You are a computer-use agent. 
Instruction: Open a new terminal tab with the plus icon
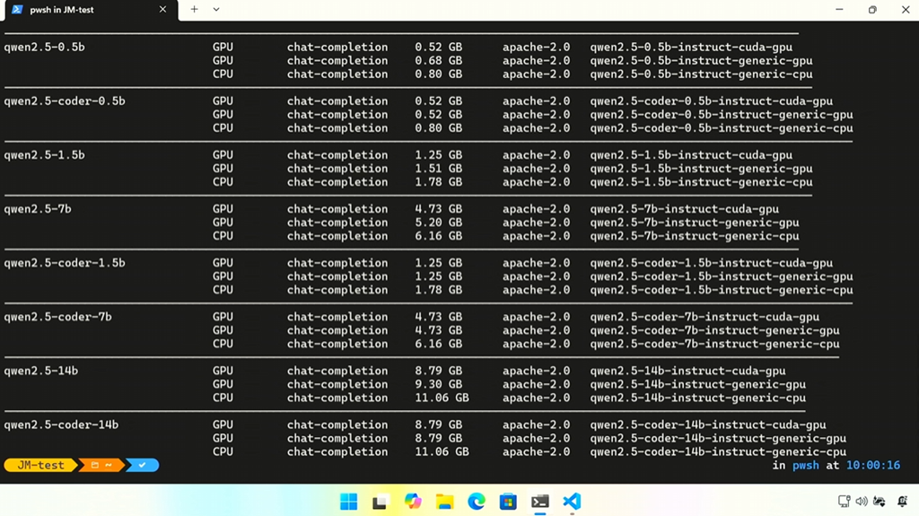click(x=194, y=9)
